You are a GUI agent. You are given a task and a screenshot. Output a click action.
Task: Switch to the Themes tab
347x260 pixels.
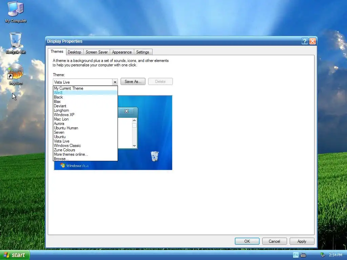57,51
